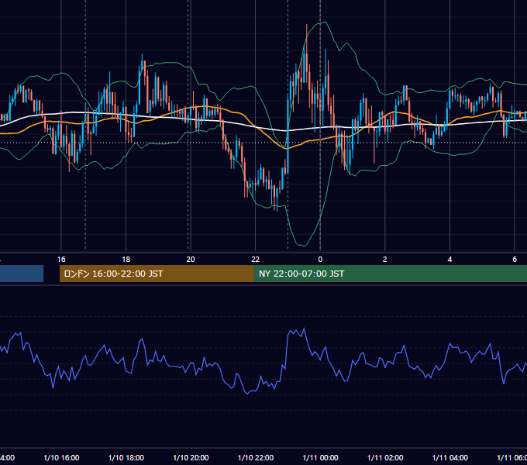This screenshot has width=527, height=465.
Task: Click the 1/11 02:00 date label
Action: [385, 457]
